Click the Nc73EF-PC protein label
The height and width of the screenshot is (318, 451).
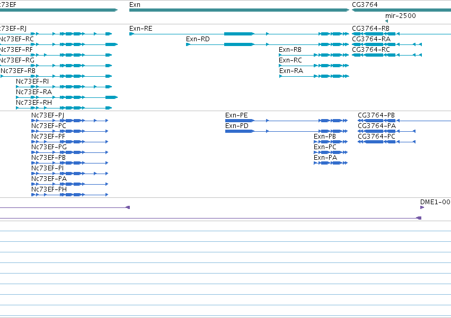tap(49, 126)
